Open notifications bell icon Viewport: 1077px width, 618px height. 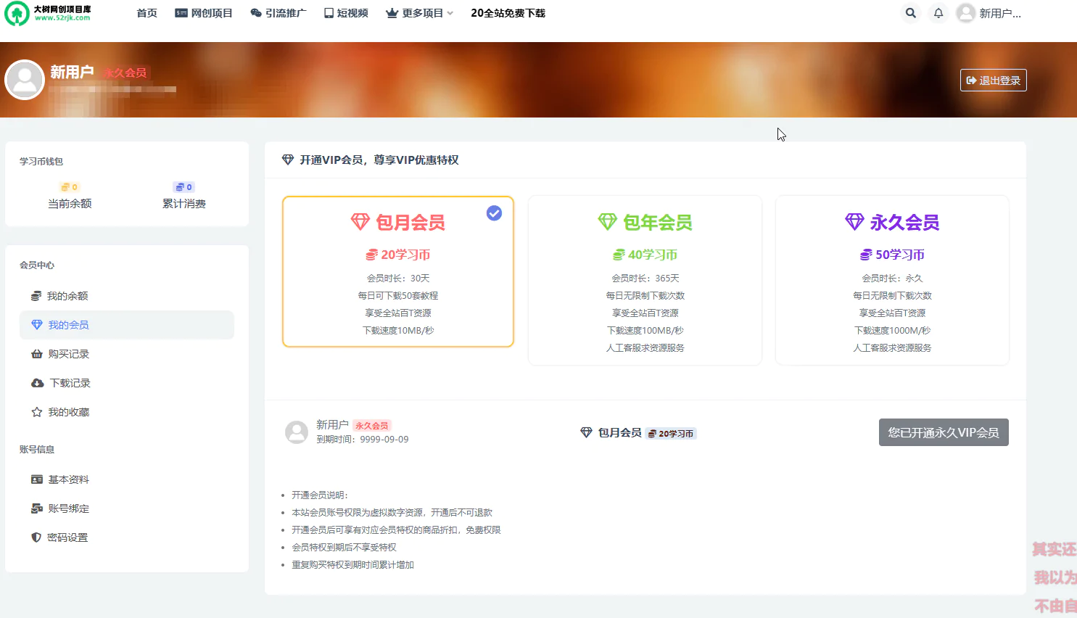tap(938, 13)
